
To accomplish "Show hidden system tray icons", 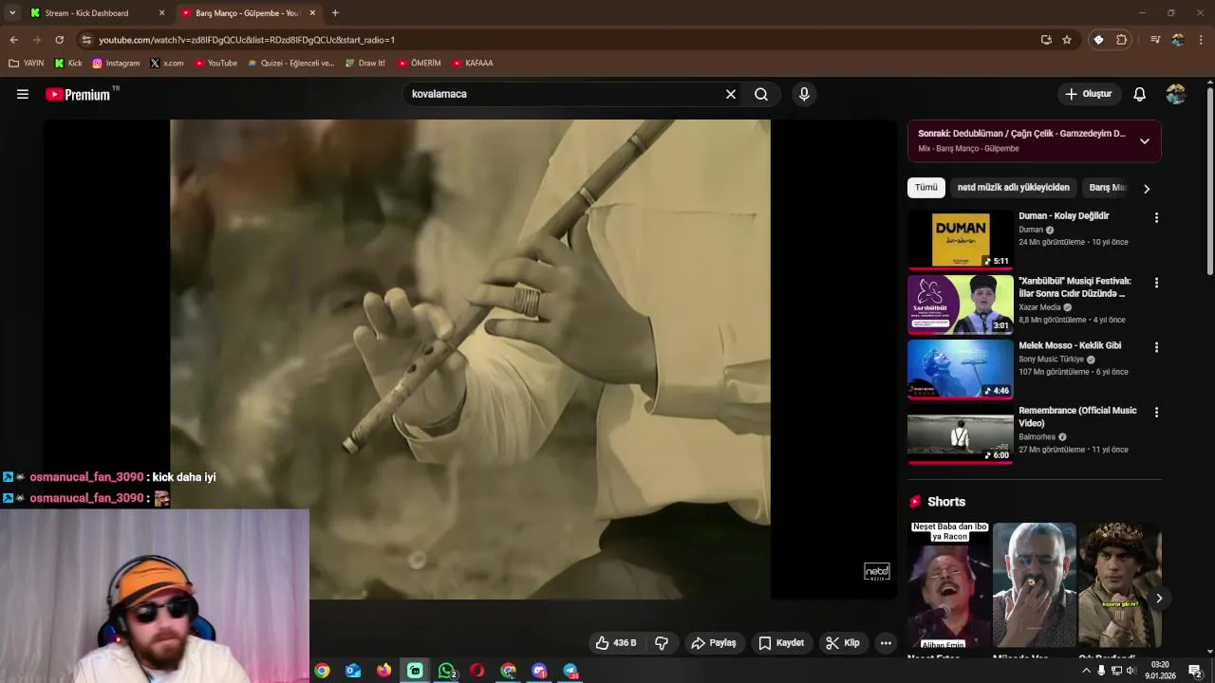I will coord(1086,671).
